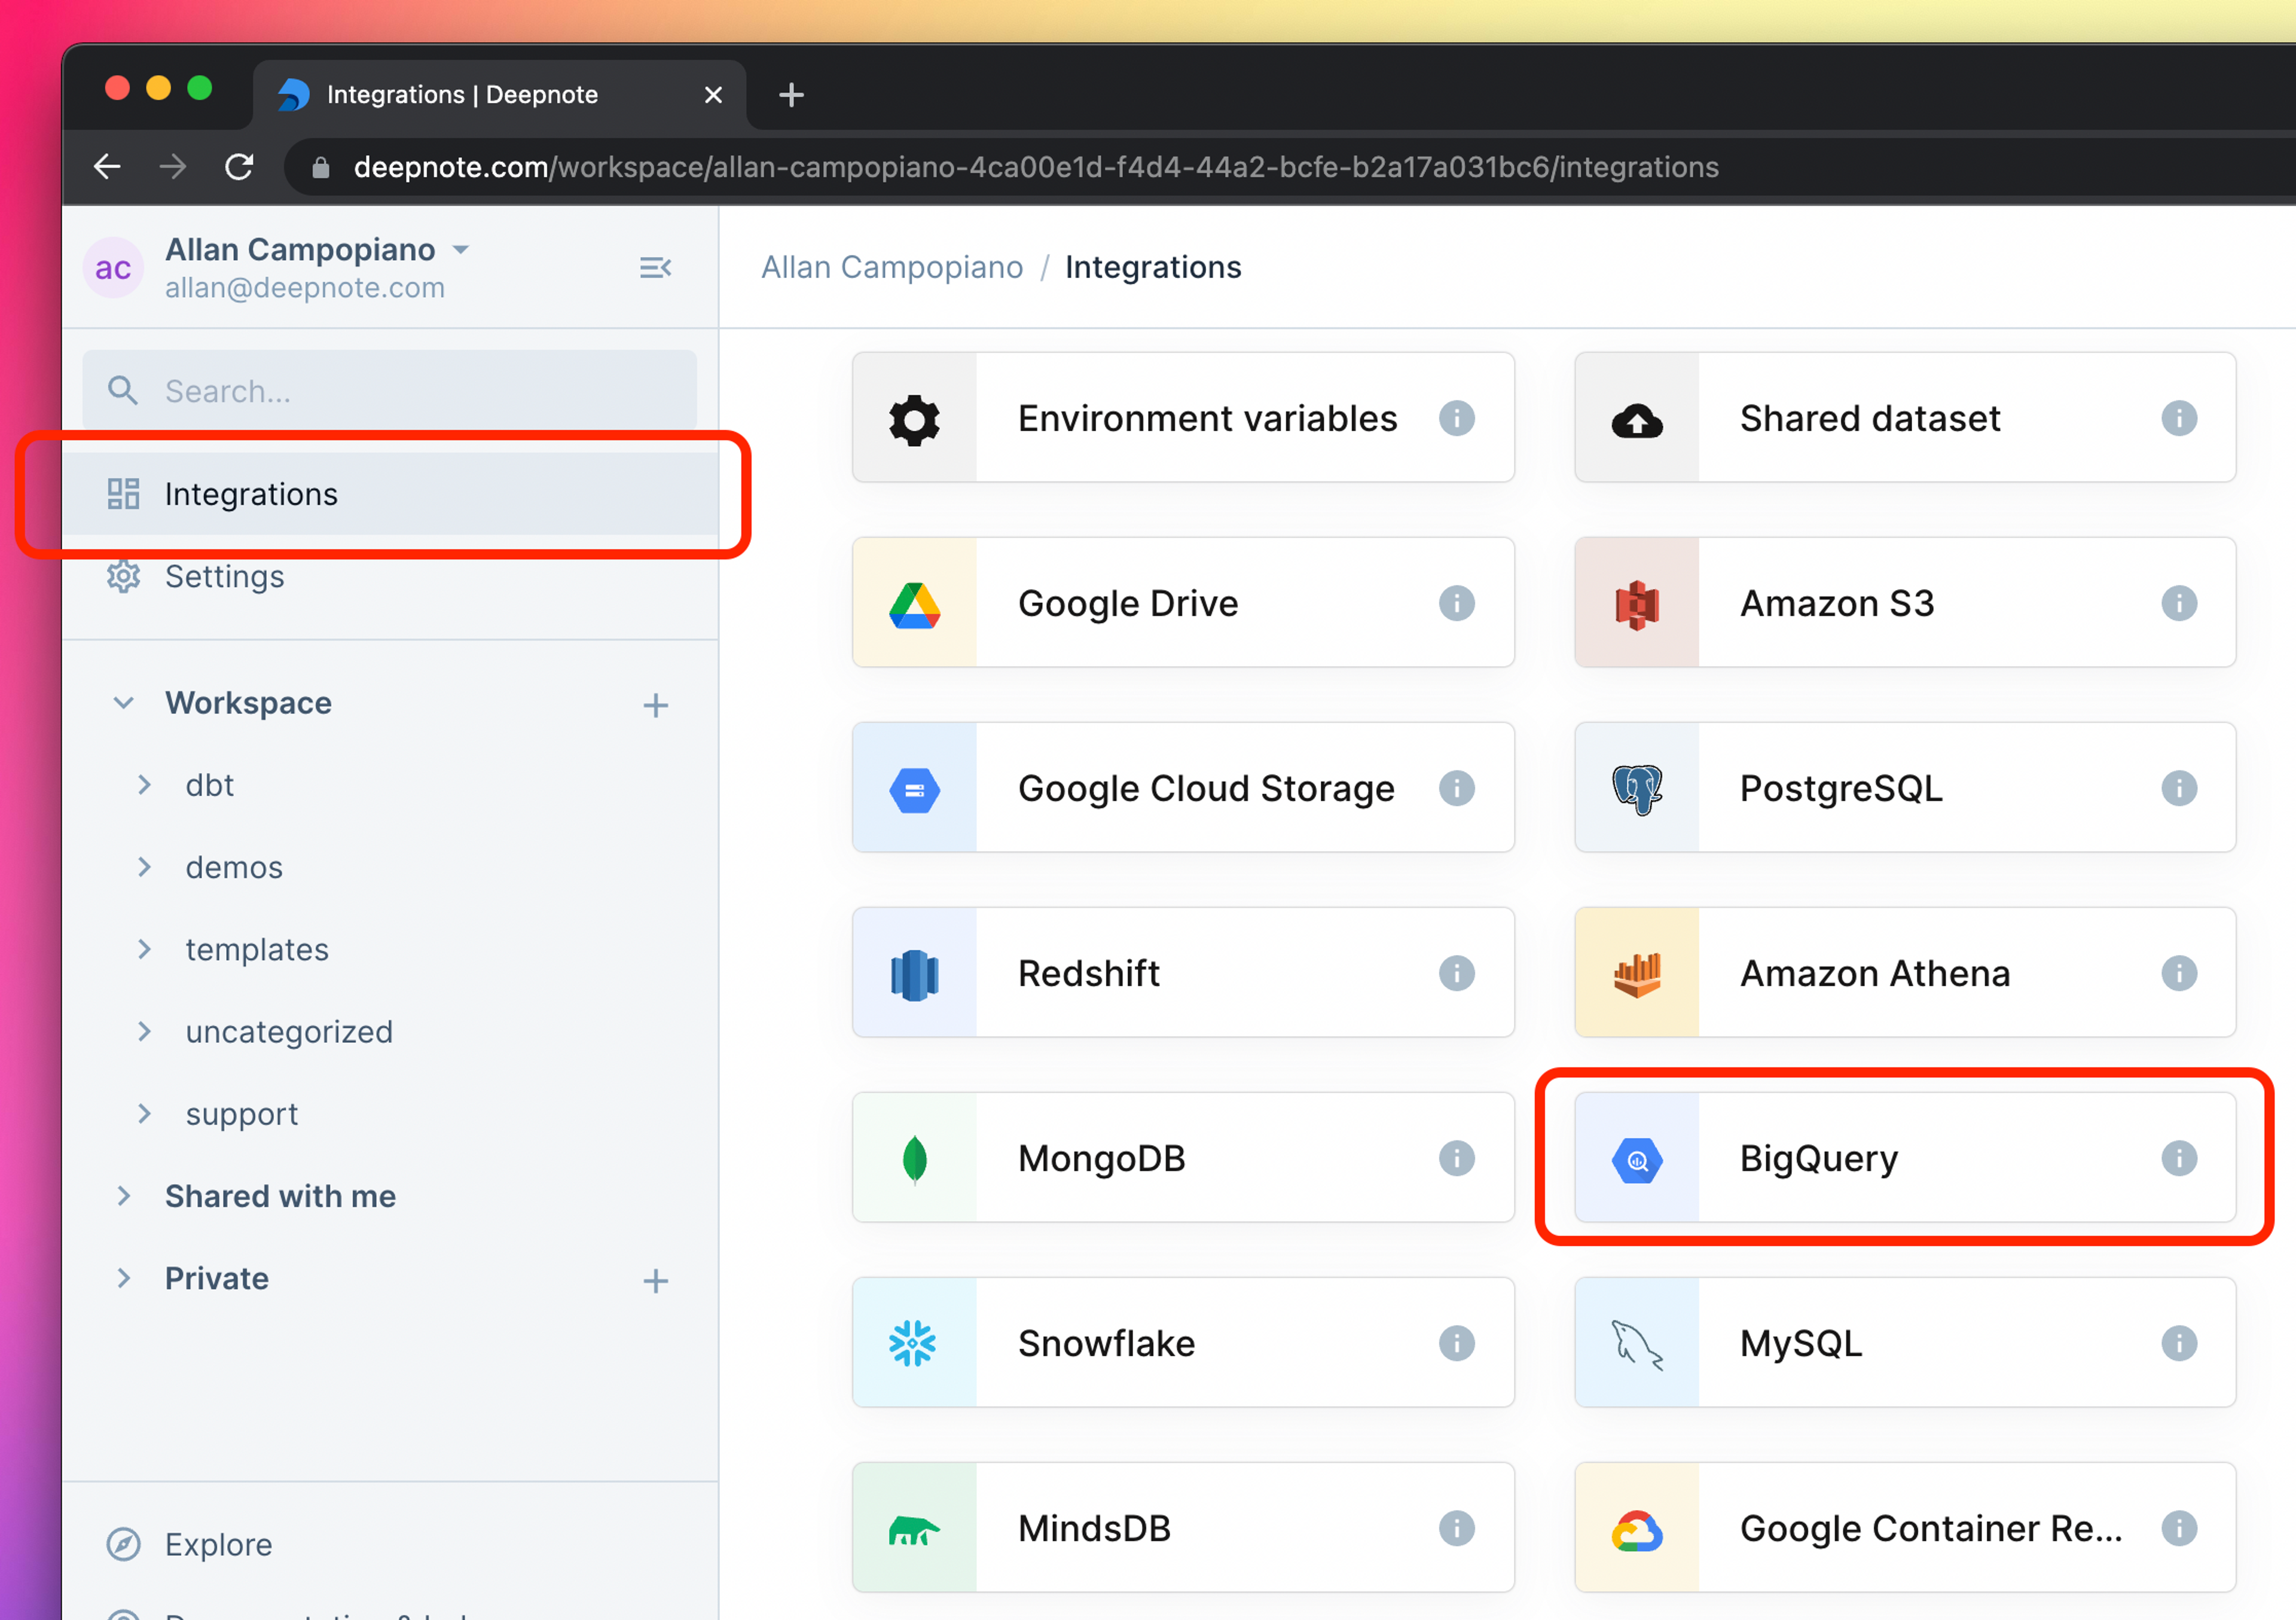Click the Redshift logo icon
The image size is (2296, 1620).
[914, 974]
